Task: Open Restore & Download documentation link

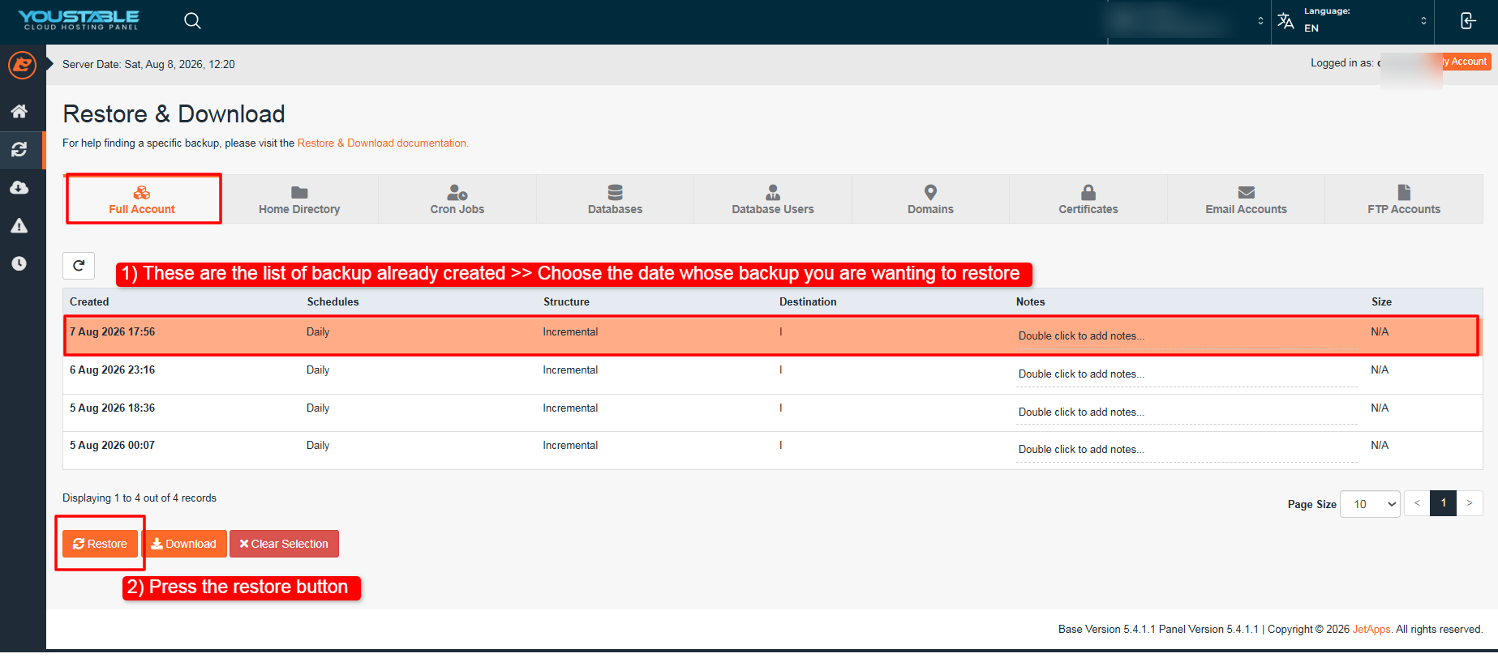Action: tap(383, 143)
